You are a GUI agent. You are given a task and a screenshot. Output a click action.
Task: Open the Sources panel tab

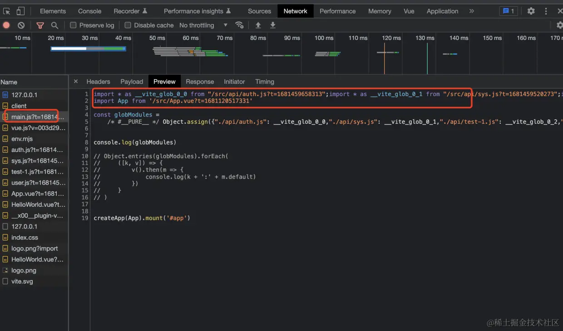(259, 11)
